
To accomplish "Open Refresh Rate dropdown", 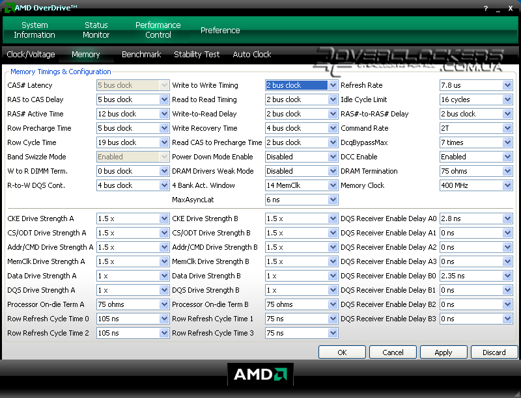I will (507, 85).
